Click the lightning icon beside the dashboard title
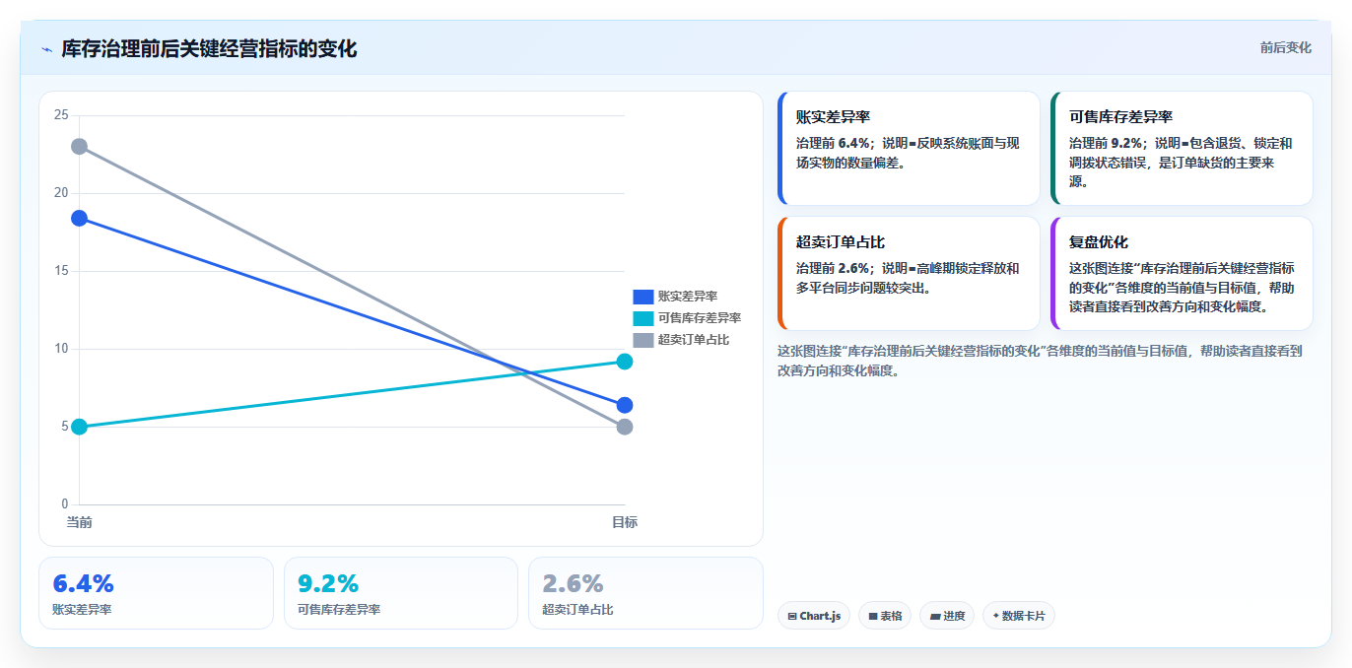Viewport: 1352px width, 668px height. click(x=47, y=49)
